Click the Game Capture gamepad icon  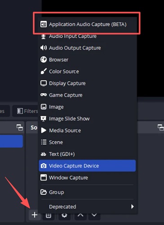click(x=44, y=95)
